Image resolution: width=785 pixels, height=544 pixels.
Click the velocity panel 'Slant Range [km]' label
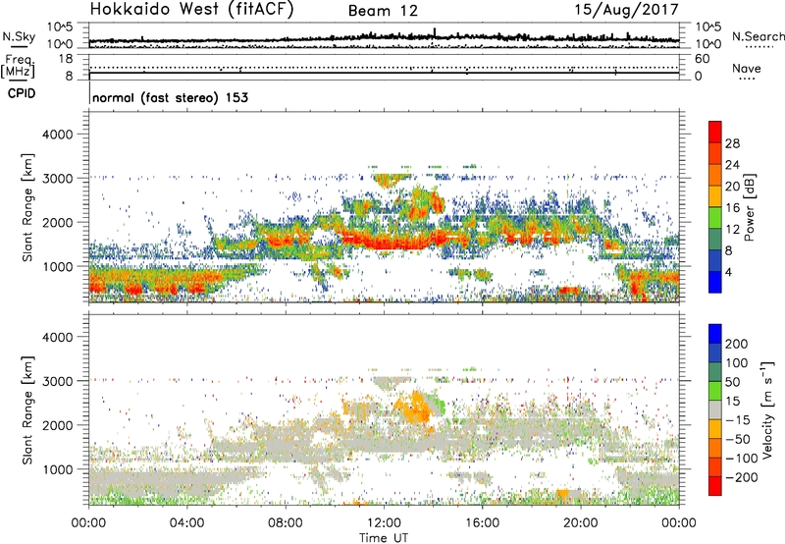(x=27, y=410)
